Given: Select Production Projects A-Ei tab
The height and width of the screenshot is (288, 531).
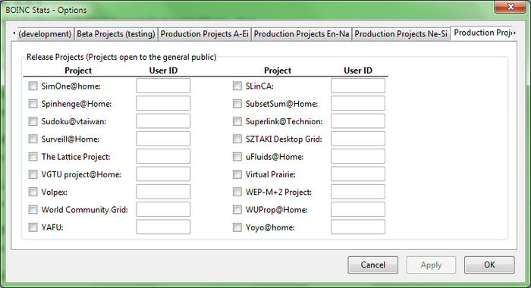Looking at the screenshot, I should point(205,34).
